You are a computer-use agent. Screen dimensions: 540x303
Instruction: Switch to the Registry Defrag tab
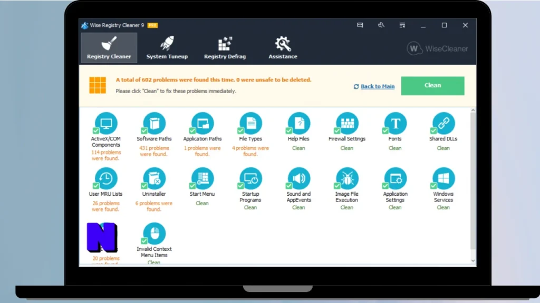[225, 48]
